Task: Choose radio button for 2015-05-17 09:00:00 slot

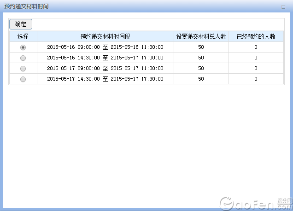Action: coord(23,69)
